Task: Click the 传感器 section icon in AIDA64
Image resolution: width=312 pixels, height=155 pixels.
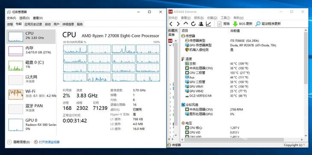Action: pyautogui.click(x=183, y=36)
